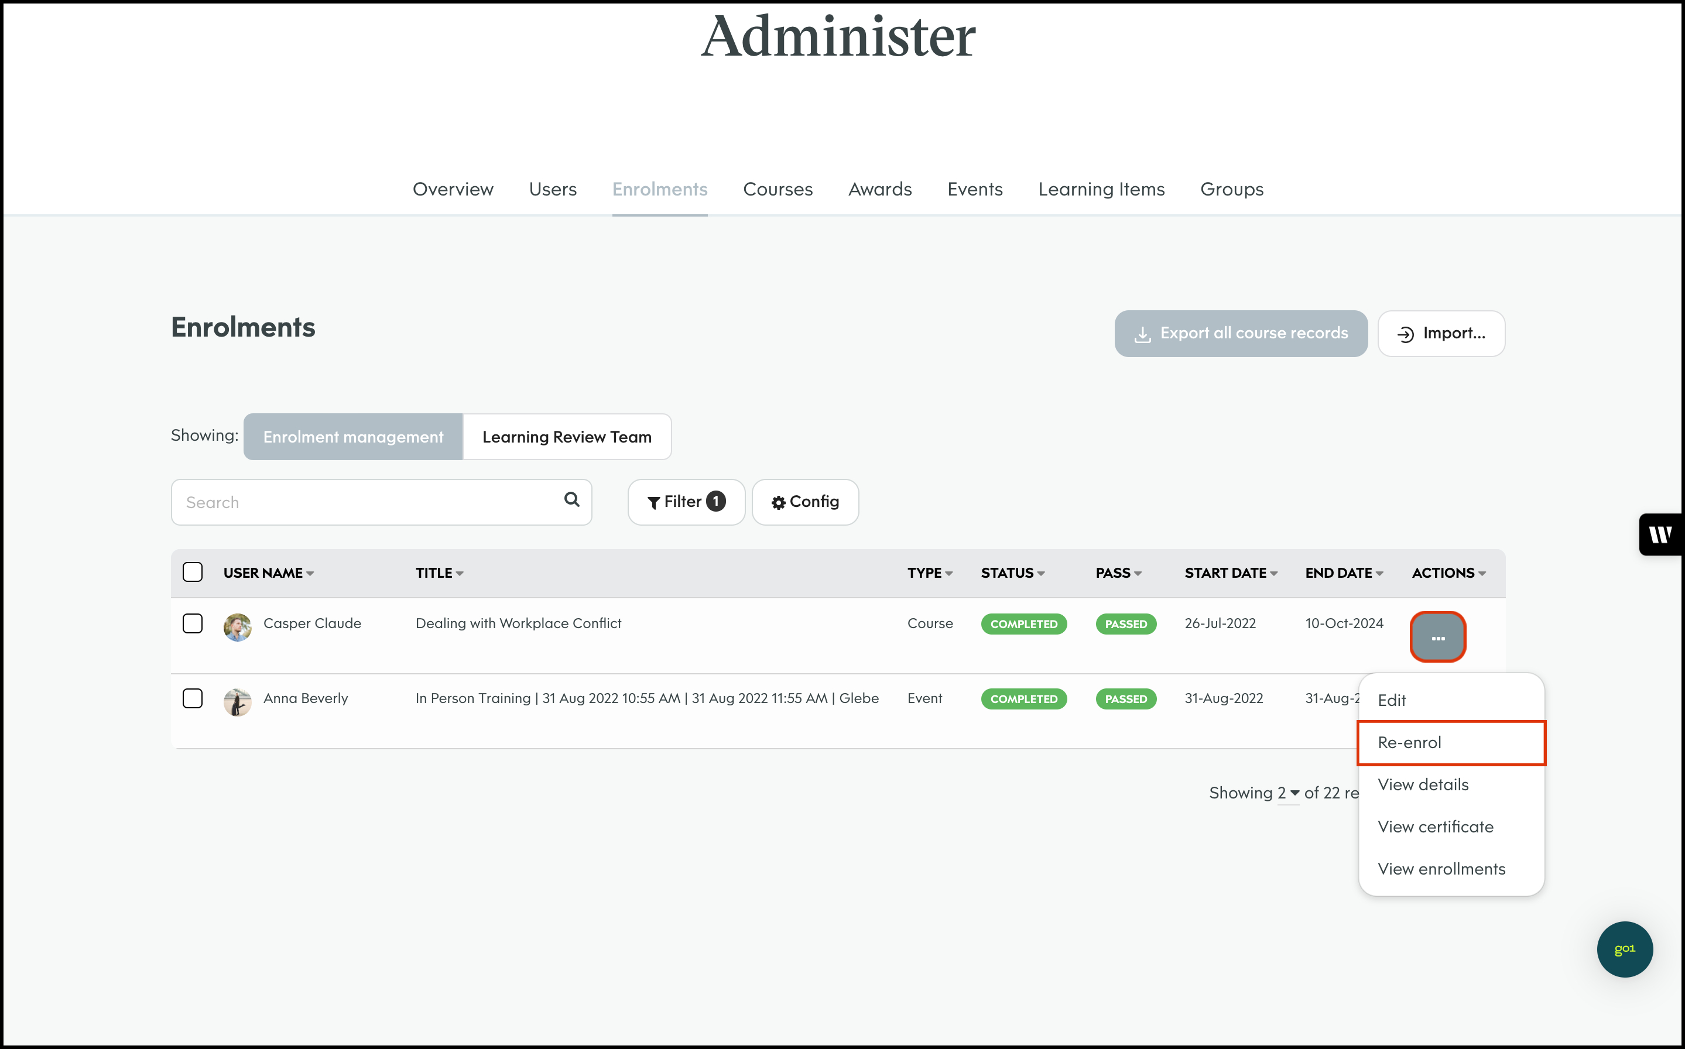Viewport: 1685px width, 1049px height.
Task: Toggle the select-all header checkbox
Action: point(192,573)
